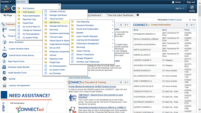Switch to Time And Labor Dashboard tab

[120, 15]
